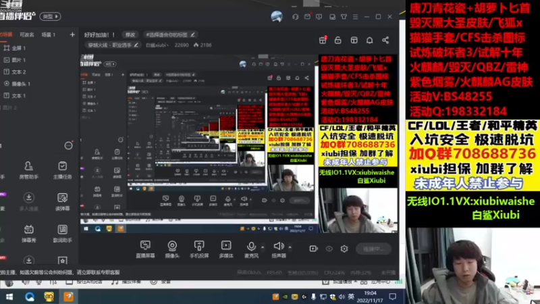Expand the 类型 type selector near logo

click(x=50, y=16)
